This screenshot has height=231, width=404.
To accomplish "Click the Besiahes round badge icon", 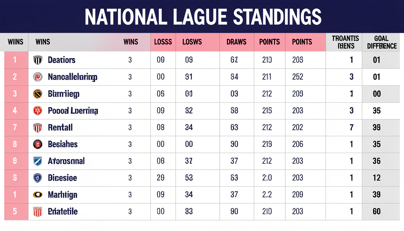I will [38, 144].
